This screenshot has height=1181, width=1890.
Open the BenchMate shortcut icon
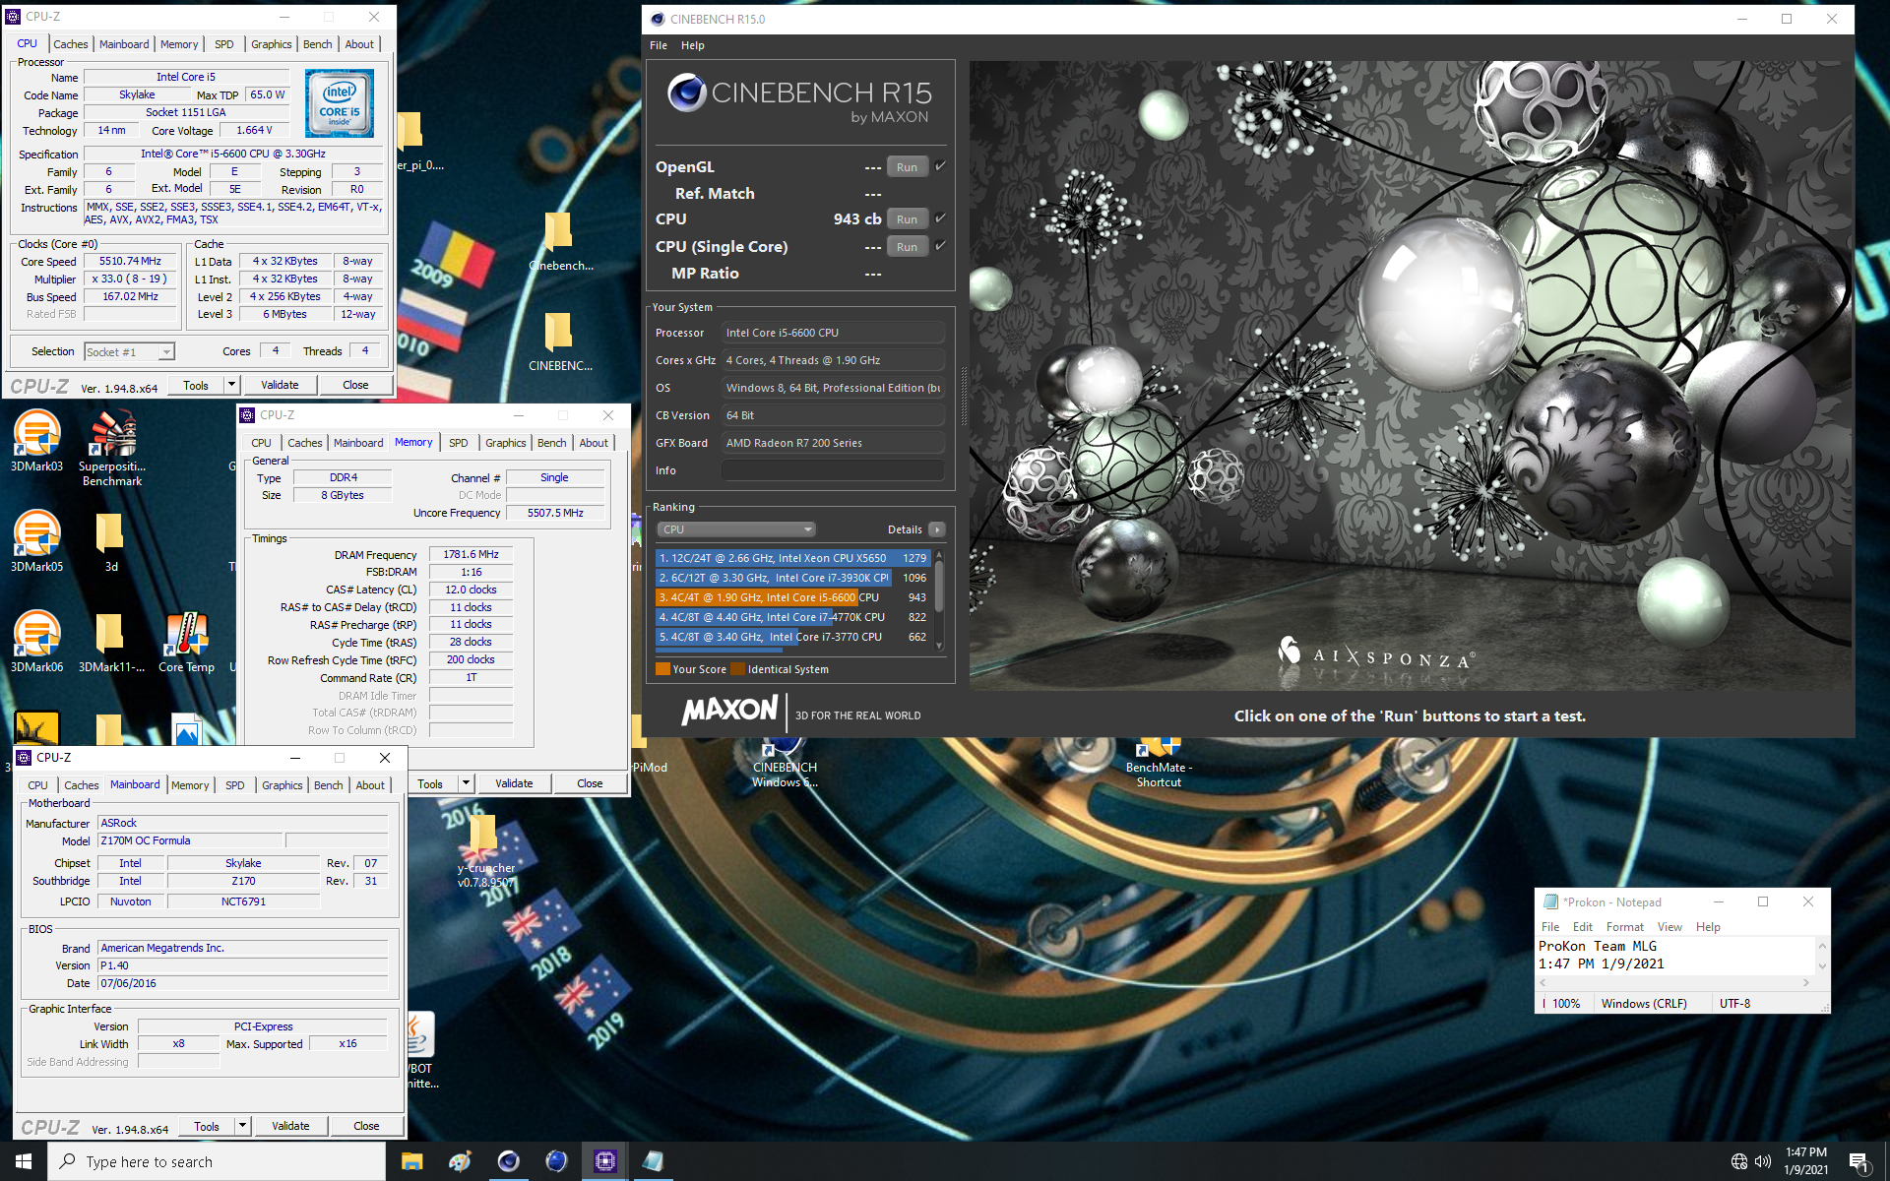coord(1159,763)
